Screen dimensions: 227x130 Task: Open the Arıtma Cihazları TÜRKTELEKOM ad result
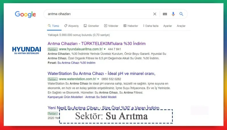[x=96, y=44]
